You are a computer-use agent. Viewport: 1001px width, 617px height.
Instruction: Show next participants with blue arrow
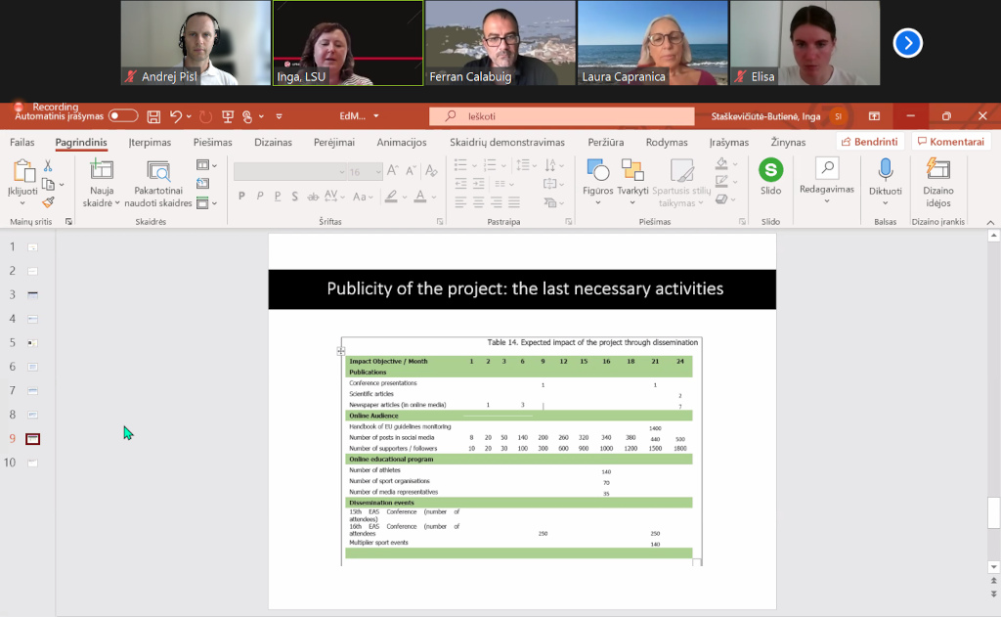pyautogui.click(x=908, y=43)
